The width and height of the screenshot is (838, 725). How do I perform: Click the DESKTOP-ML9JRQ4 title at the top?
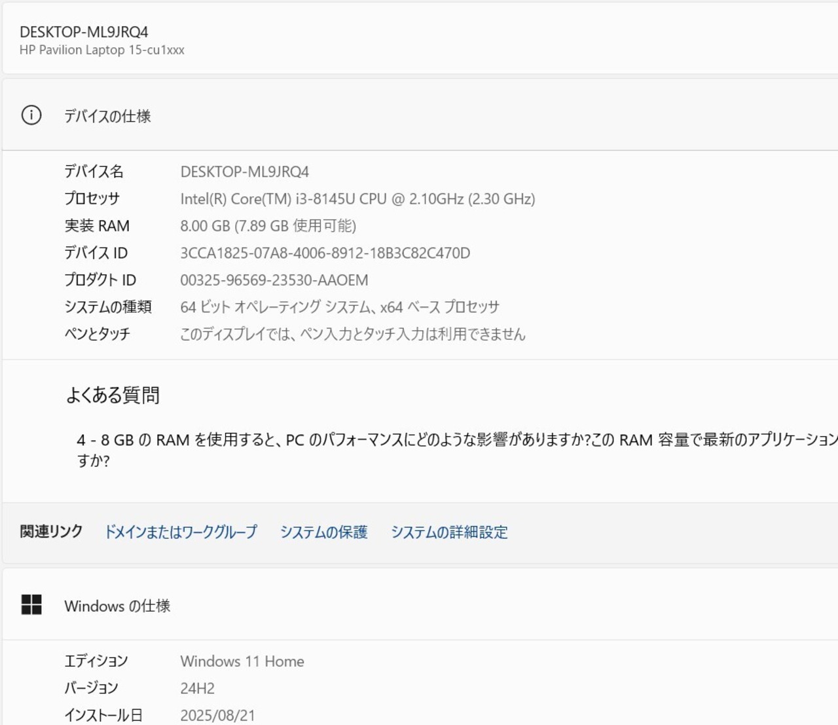84,32
